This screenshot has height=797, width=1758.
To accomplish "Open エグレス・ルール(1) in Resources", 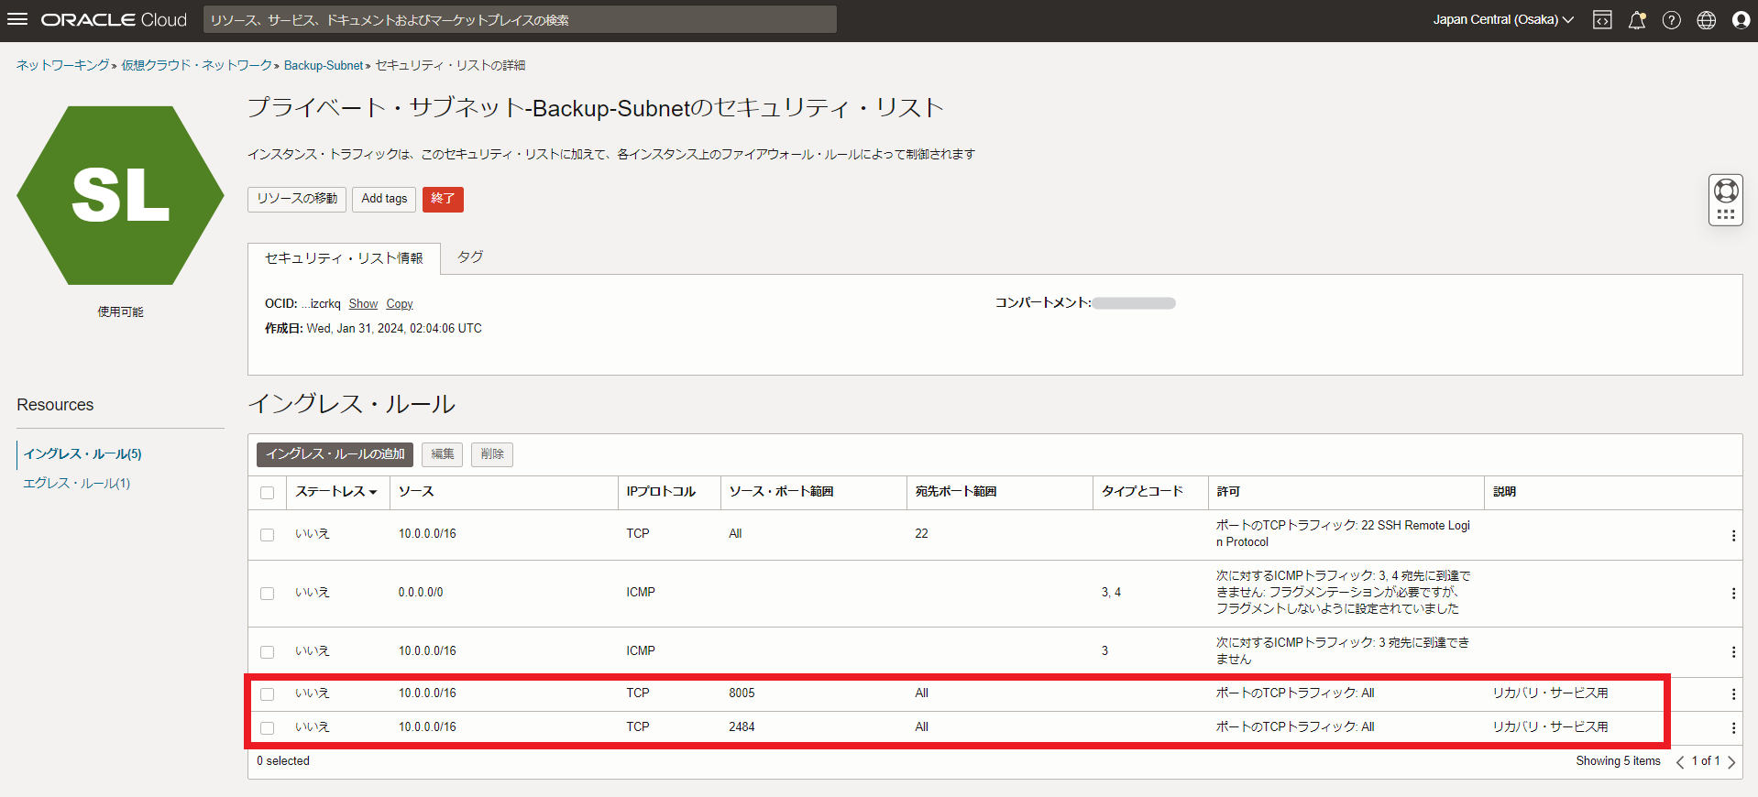I will 77,484.
